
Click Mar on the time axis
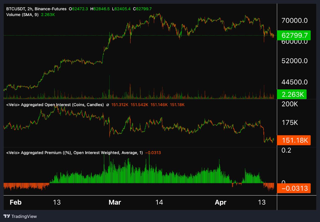pyautogui.click(x=115, y=202)
